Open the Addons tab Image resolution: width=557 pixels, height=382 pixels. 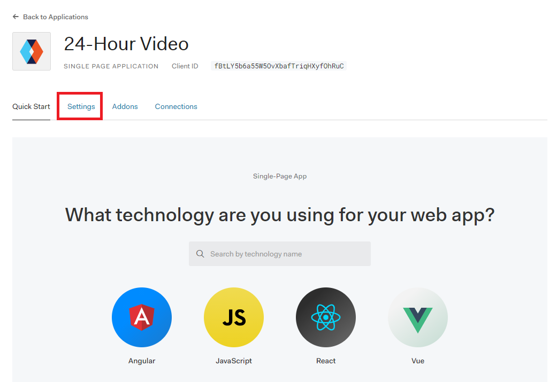click(x=125, y=106)
